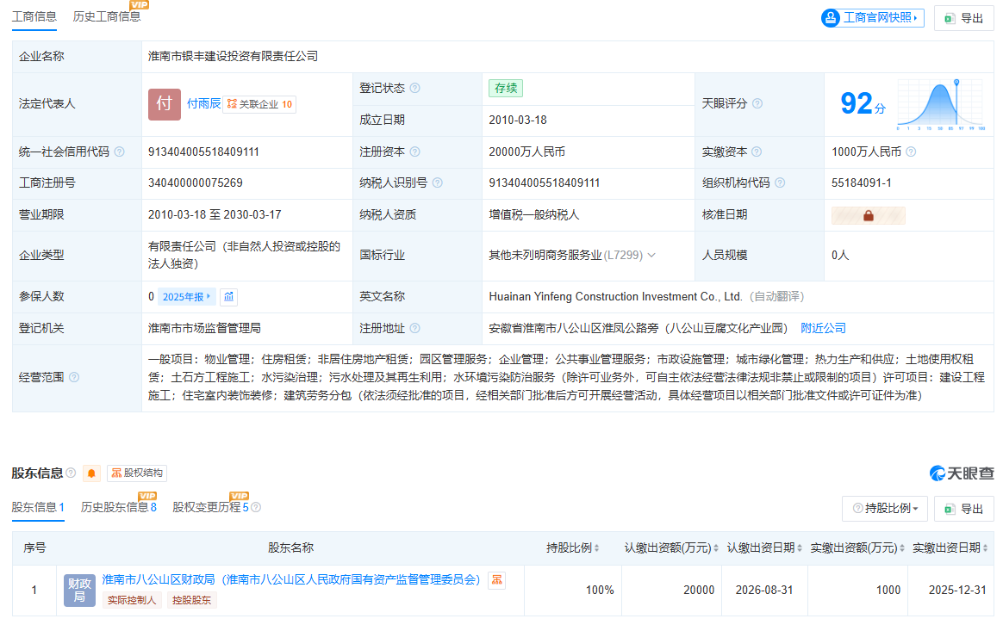Click the 工商官网快照 snapshot button

pos(872,17)
